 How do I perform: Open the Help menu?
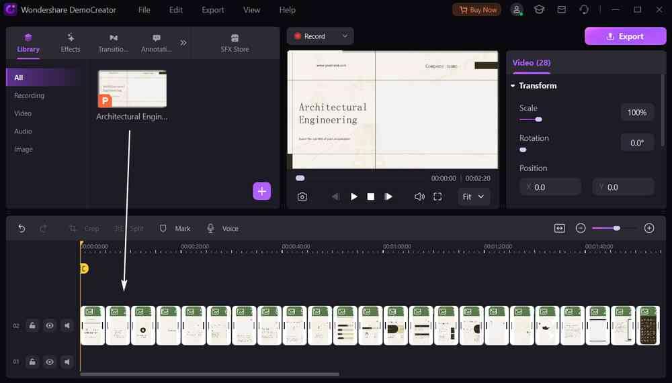pos(287,10)
